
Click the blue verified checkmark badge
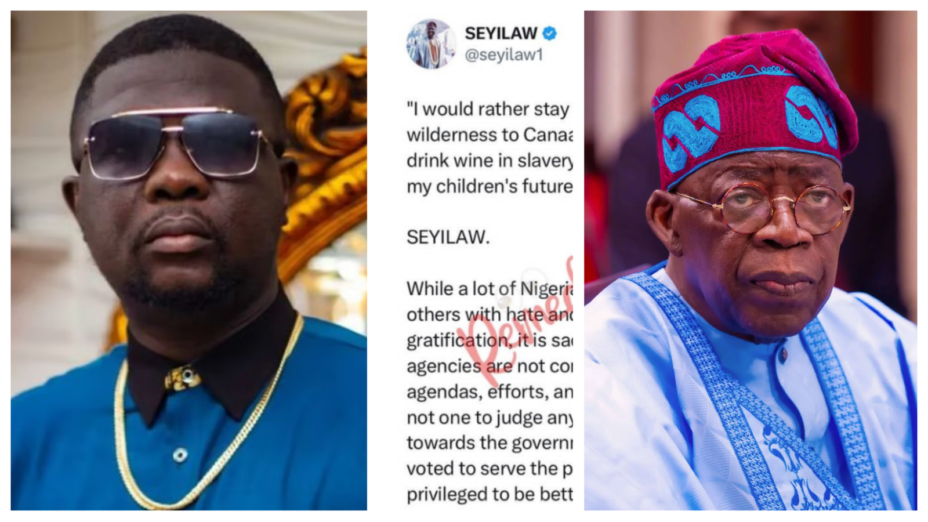(549, 34)
